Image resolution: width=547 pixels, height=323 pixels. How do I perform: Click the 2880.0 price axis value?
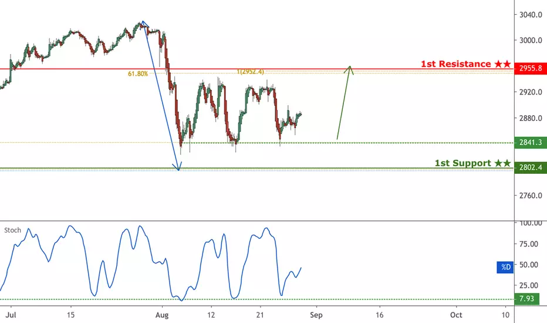tap(531, 118)
